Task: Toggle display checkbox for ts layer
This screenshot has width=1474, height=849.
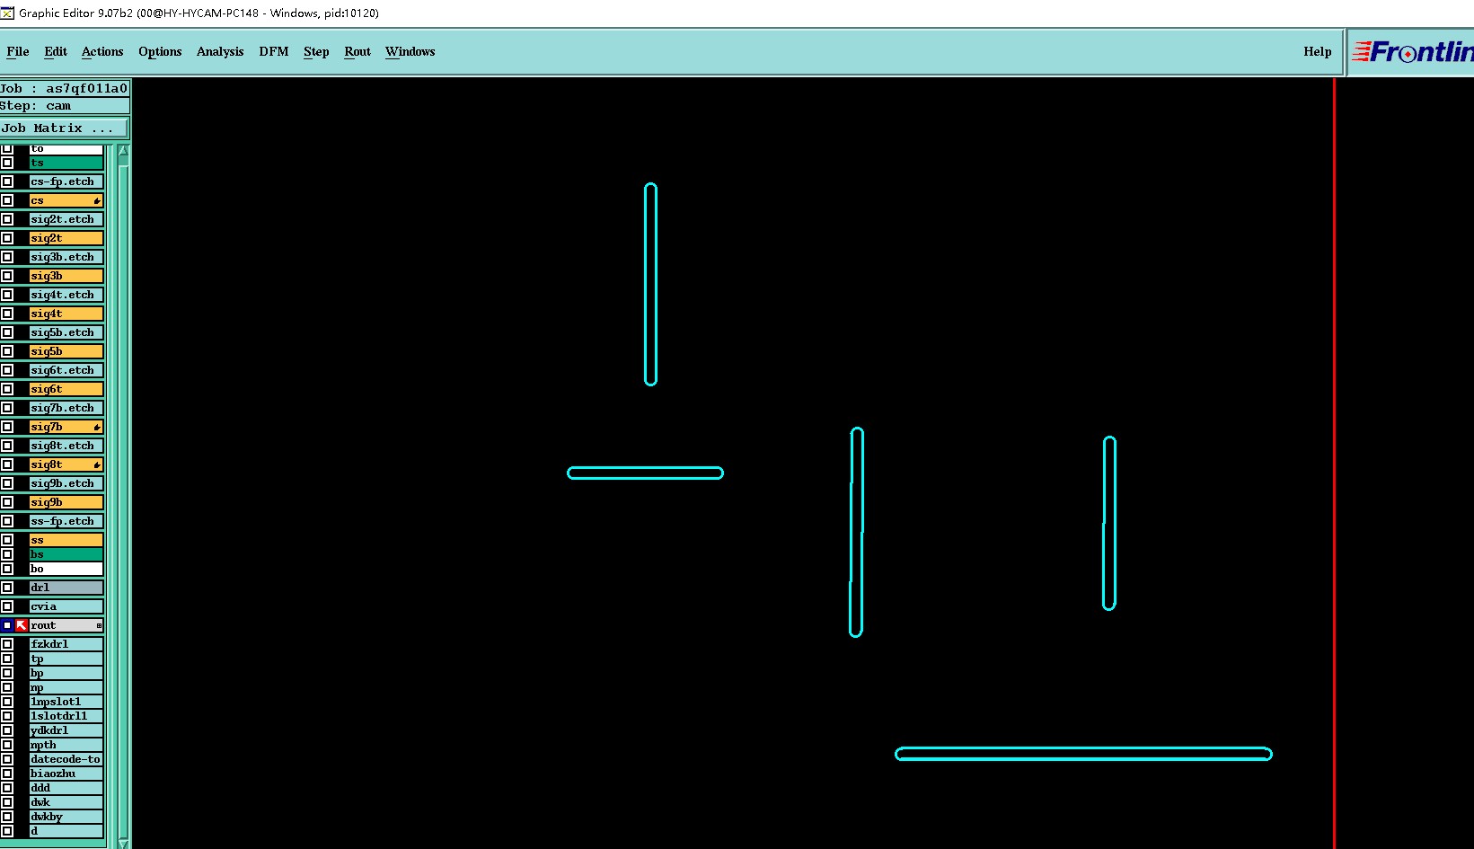Action: point(7,163)
